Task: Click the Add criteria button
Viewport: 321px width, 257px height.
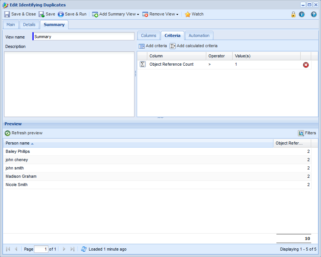Action: pos(153,46)
